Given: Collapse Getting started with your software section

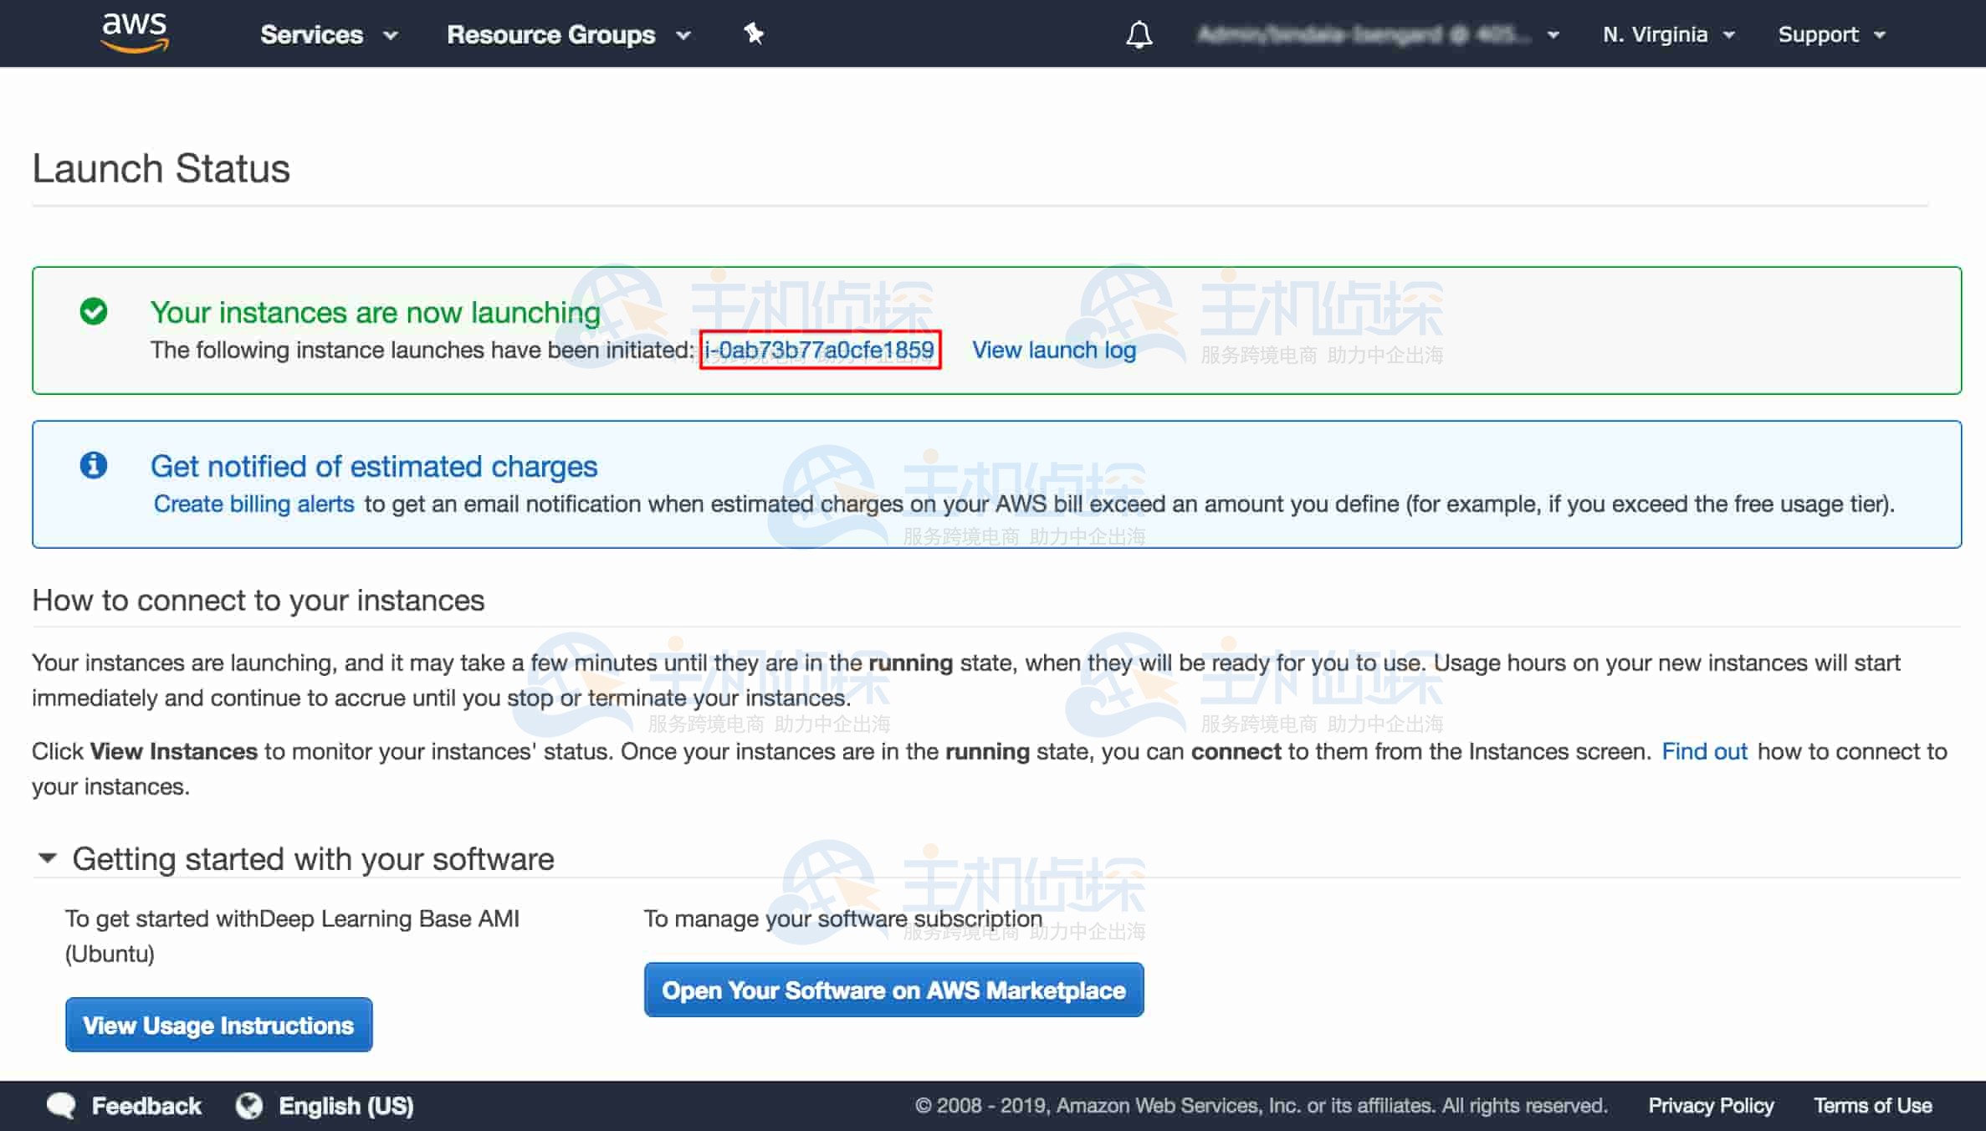Looking at the screenshot, I should pos(48,858).
